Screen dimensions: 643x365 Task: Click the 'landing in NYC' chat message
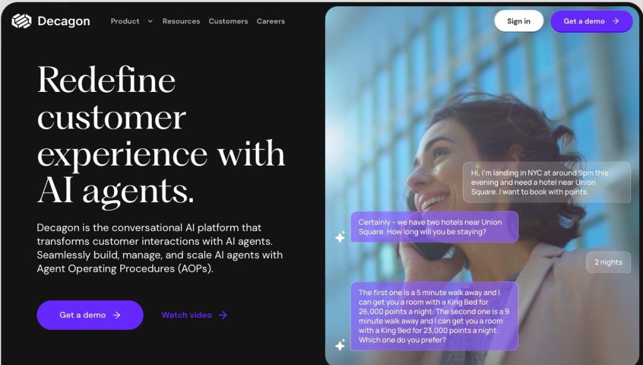(x=547, y=182)
